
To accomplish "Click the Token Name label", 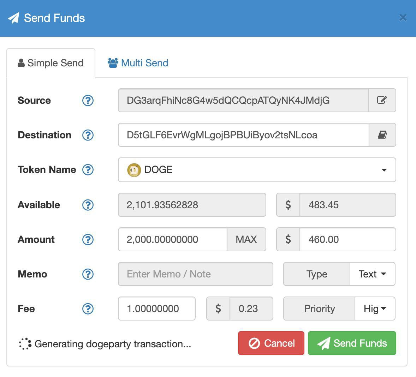I will coord(47,170).
